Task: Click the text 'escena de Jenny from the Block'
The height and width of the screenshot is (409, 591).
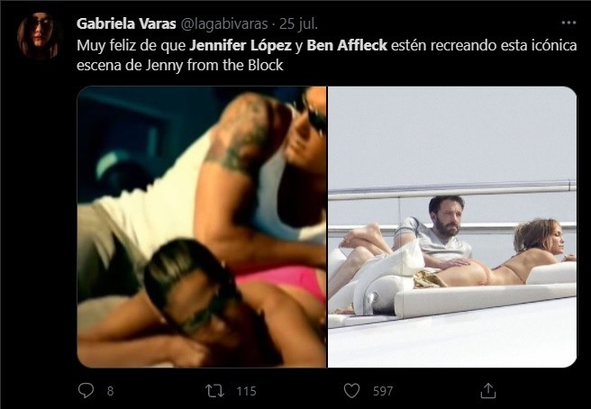Action: click(x=180, y=65)
